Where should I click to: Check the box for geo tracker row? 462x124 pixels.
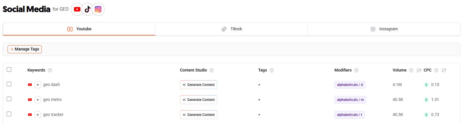click(x=9, y=114)
